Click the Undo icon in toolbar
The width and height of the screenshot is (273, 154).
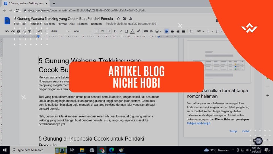(7, 31)
